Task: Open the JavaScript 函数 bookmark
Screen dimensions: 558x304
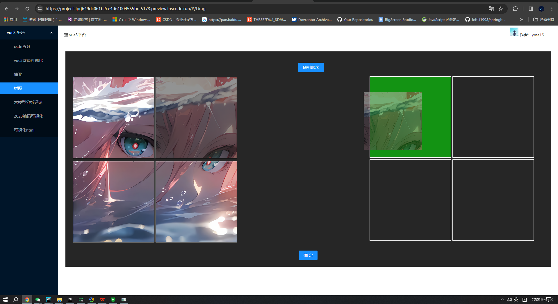Action: (441, 19)
